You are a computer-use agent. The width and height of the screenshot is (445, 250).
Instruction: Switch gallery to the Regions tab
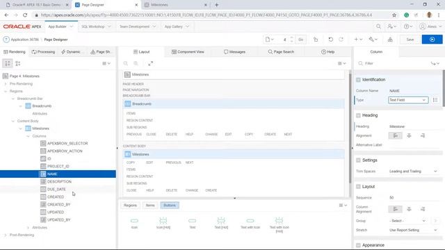click(x=130, y=206)
